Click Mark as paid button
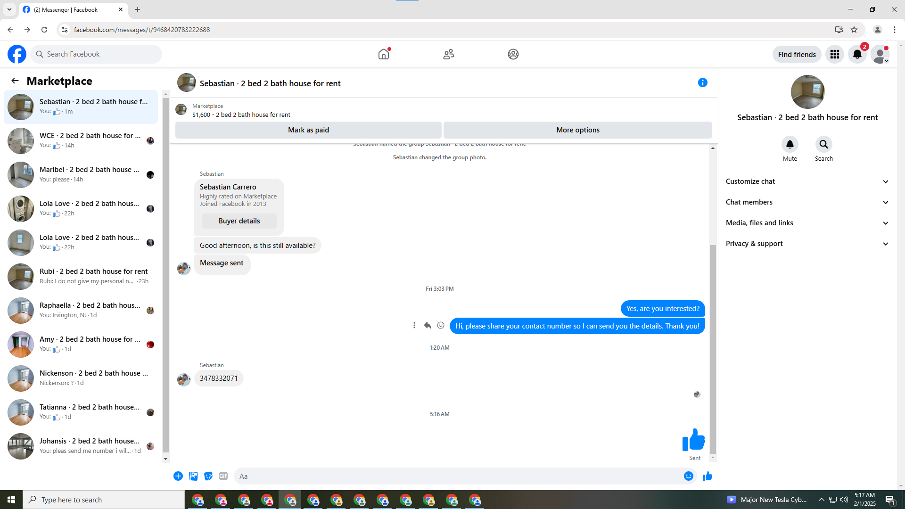Image resolution: width=905 pixels, height=509 pixels. pyautogui.click(x=308, y=130)
